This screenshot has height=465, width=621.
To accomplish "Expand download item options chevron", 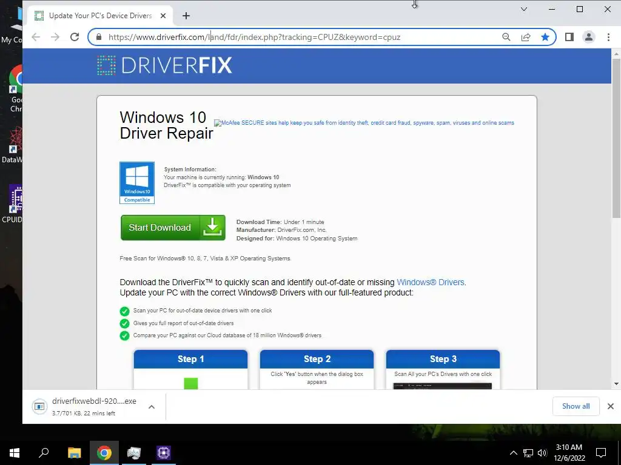I will (152, 407).
